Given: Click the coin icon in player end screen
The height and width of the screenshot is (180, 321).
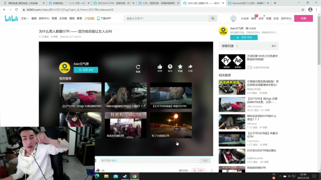Looking at the screenshot, I should (170, 67).
